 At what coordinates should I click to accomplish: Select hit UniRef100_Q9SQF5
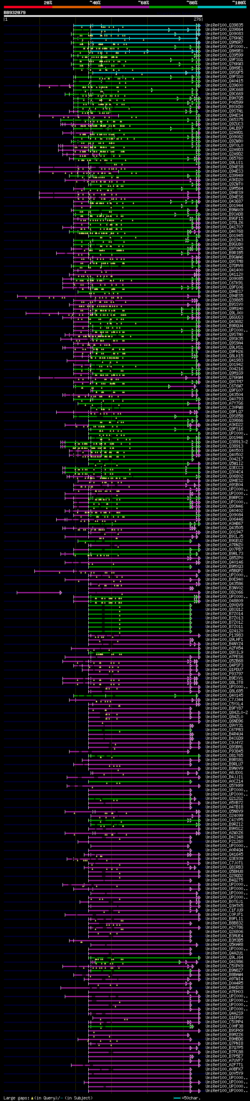click(x=224, y=73)
